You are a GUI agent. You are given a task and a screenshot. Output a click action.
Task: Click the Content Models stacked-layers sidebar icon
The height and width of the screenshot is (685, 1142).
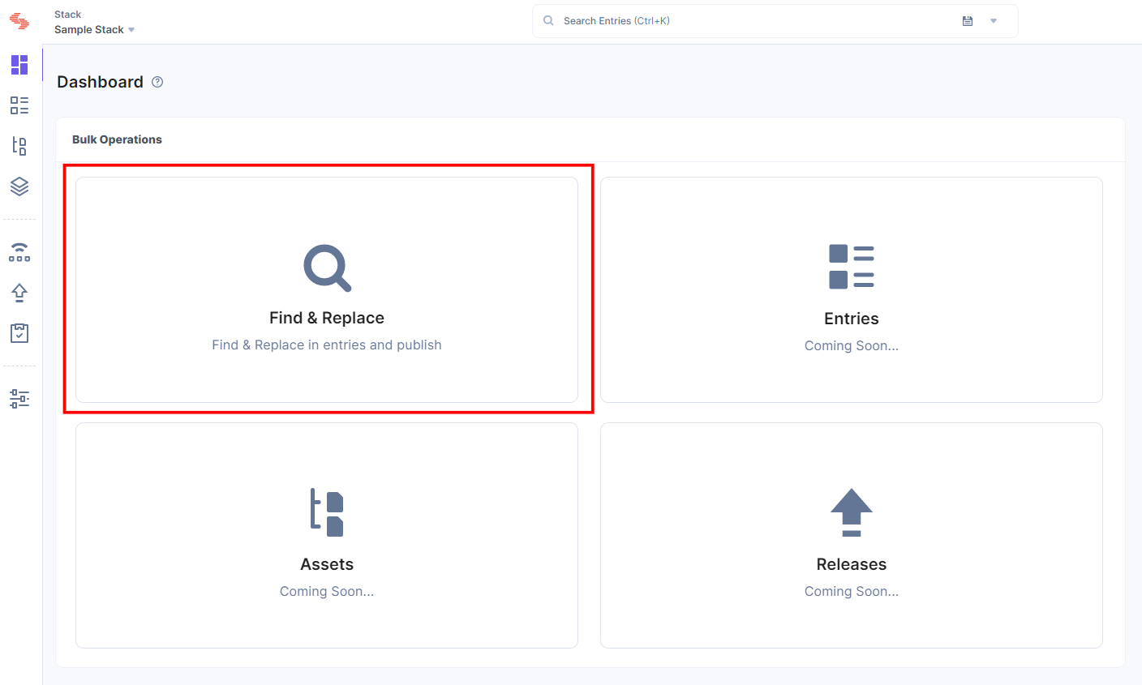pos(19,186)
